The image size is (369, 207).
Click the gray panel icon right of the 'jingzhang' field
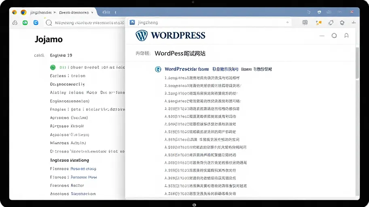click(x=305, y=23)
